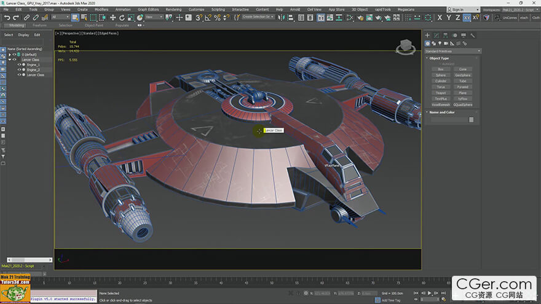Collapse the Object Type rollout

tap(439, 58)
